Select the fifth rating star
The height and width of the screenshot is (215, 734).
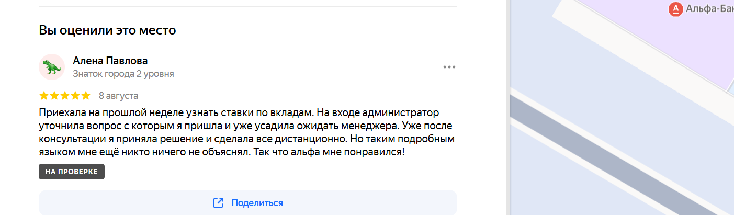click(86, 96)
